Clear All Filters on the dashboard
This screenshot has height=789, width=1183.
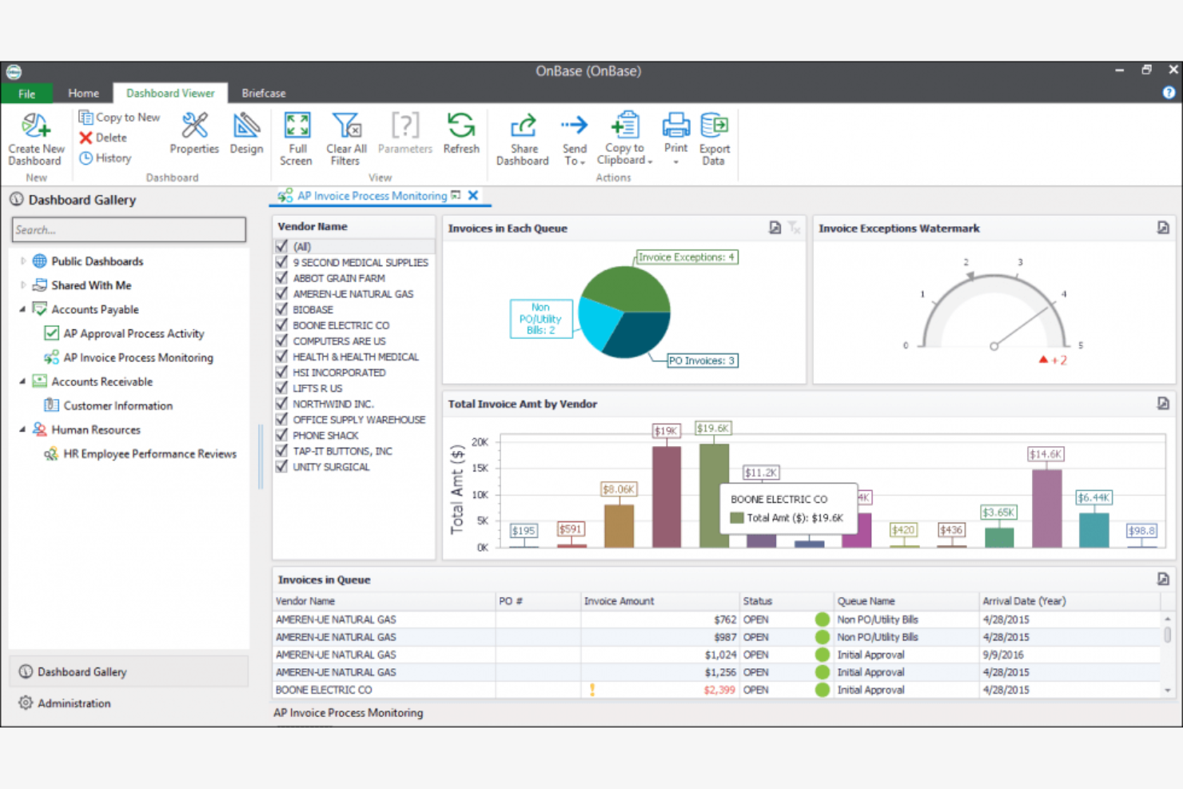(345, 137)
